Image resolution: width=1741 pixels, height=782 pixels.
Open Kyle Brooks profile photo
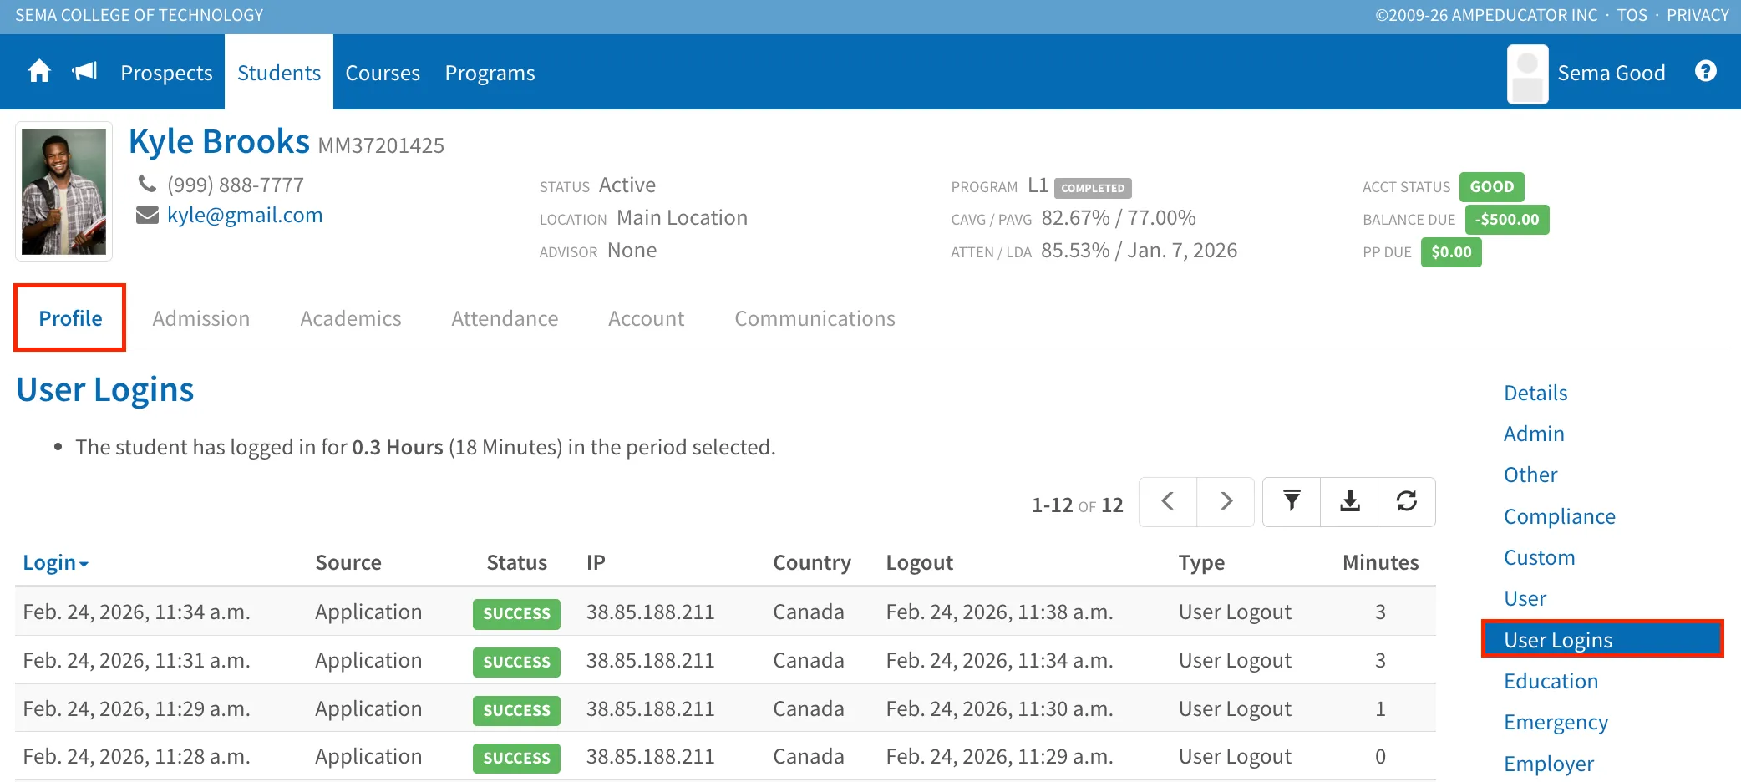point(63,191)
